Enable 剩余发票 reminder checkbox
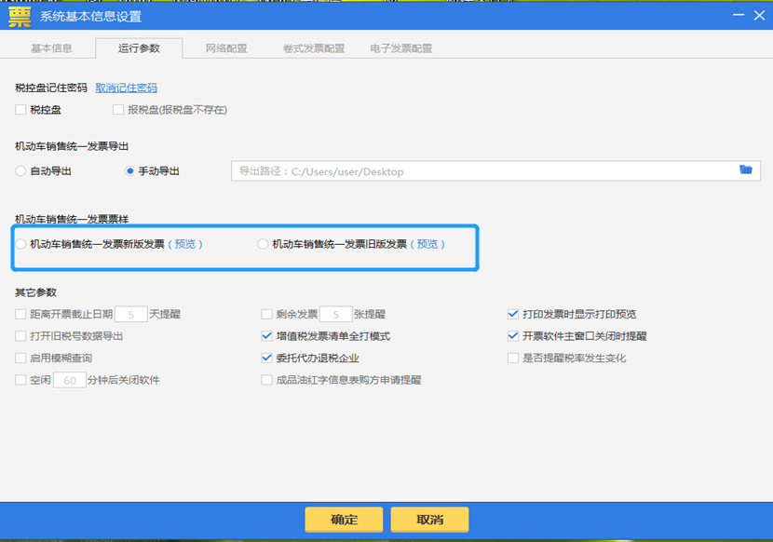This screenshot has height=542, width=773. click(266, 314)
